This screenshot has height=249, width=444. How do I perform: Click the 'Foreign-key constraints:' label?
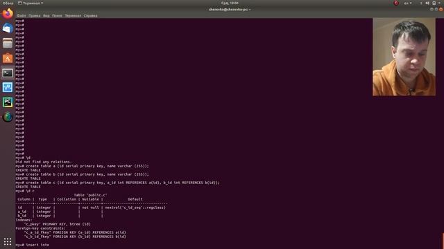click(x=40, y=228)
